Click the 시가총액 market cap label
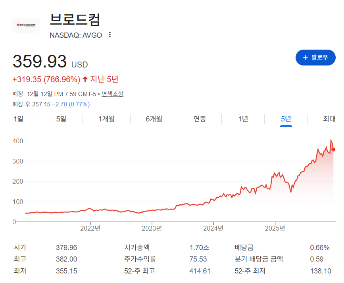The image size is (344, 283). click(137, 248)
